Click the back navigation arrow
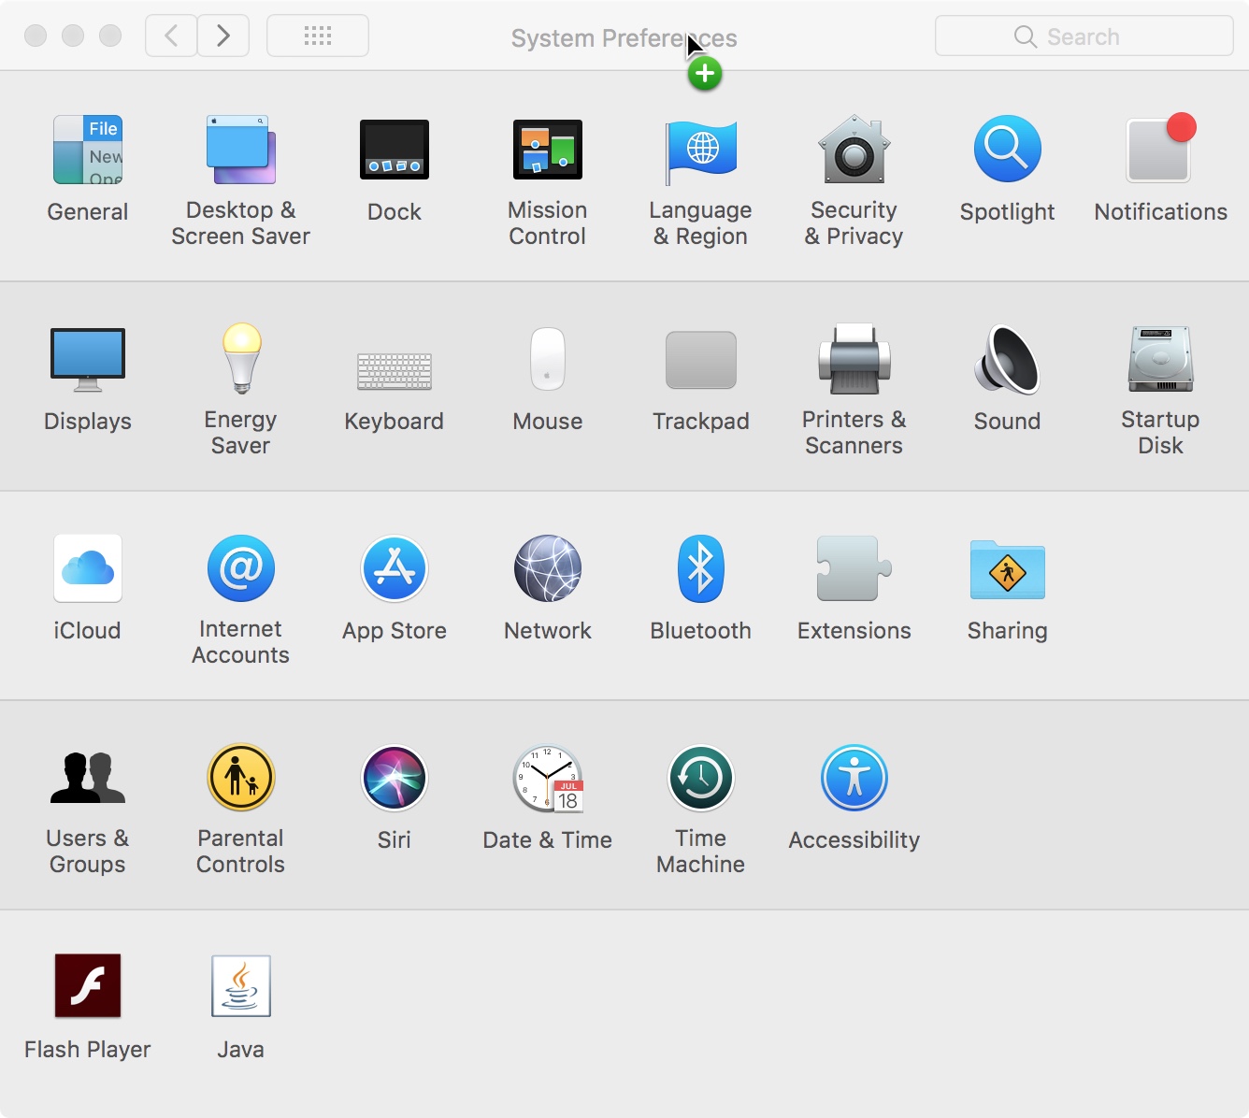Screen dimensions: 1249x1118 click(171, 36)
